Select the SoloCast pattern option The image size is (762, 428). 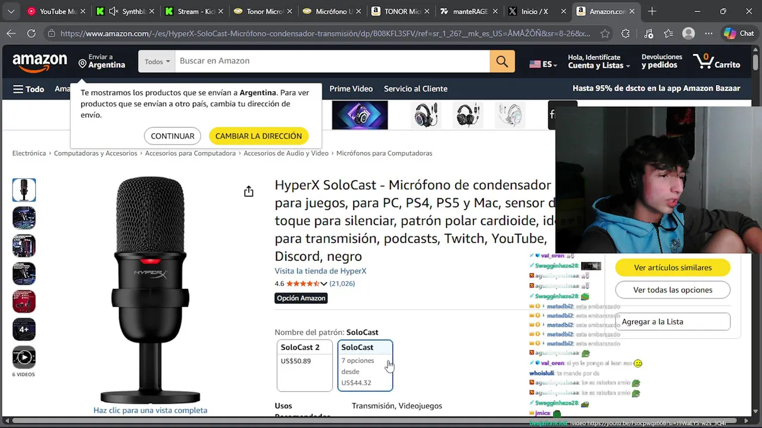[365, 366]
